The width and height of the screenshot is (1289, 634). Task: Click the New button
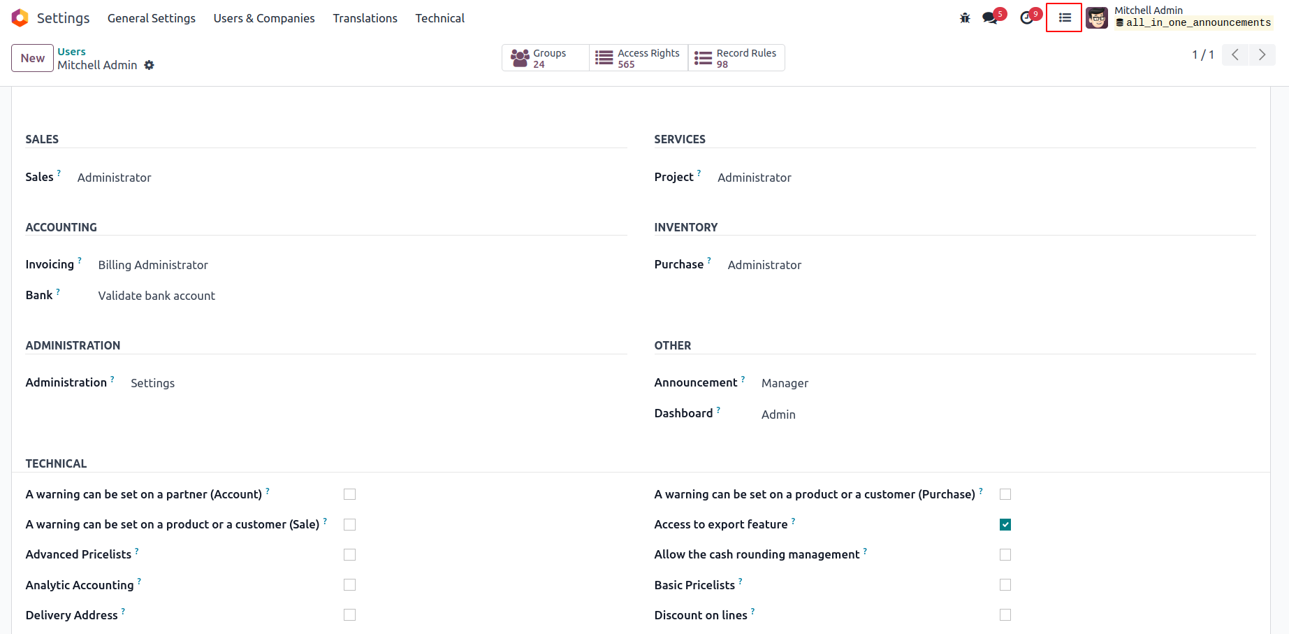coord(32,58)
